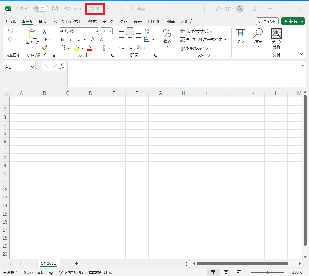Image resolution: width=309 pixels, height=276 pixels.
Task: Click the wrap text icon
Action: (147, 31)
